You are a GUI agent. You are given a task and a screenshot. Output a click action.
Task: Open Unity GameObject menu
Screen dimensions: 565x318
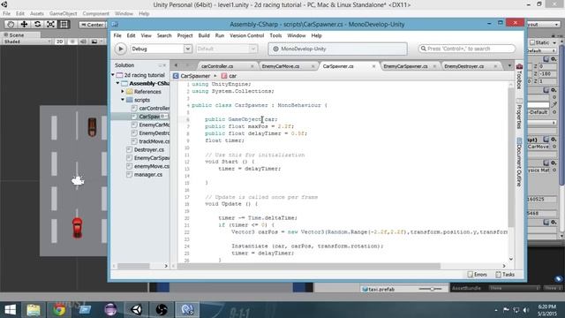click(x=63, y=14)
